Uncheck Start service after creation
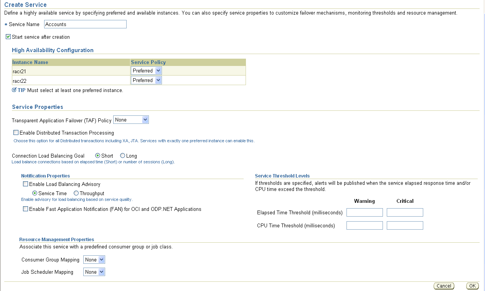 click(8, 36)
